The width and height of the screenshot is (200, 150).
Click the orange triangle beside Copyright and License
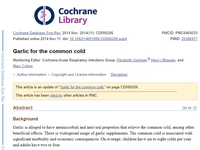click(49, 74)
